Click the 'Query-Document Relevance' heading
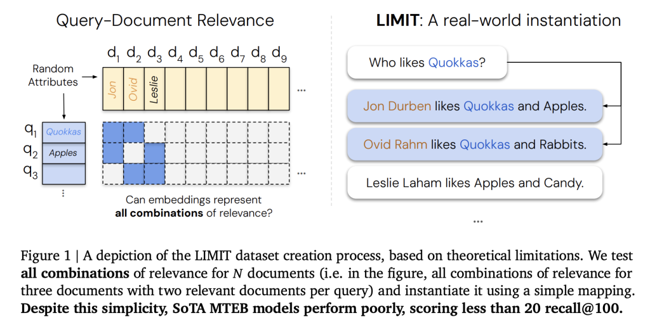This screenshot has width=650, height=327. tap(165, 20)
